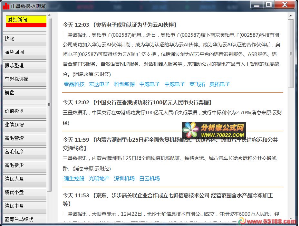
Task: Click headline 中国央行在香港成功发行100亿元人民币央行票据
Action: pyautogui.click(x=138, y=102)
